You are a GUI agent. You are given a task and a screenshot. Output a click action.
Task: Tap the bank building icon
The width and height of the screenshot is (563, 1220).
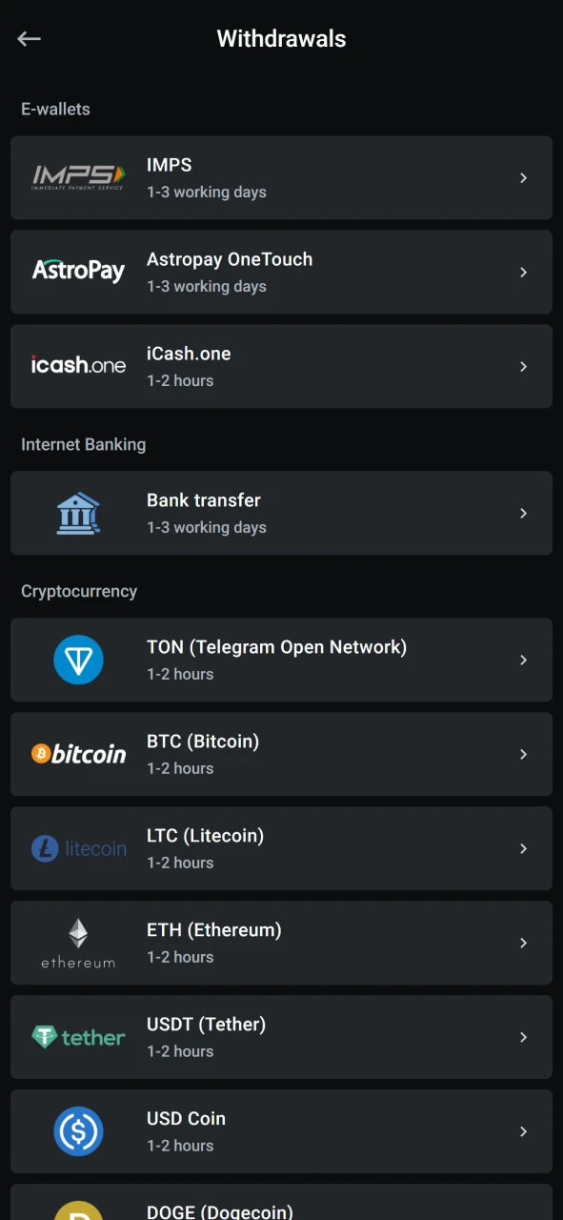78,513
